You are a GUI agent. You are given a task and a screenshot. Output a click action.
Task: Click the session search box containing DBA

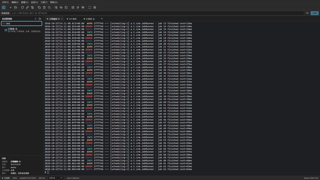[x=21, y=23]
